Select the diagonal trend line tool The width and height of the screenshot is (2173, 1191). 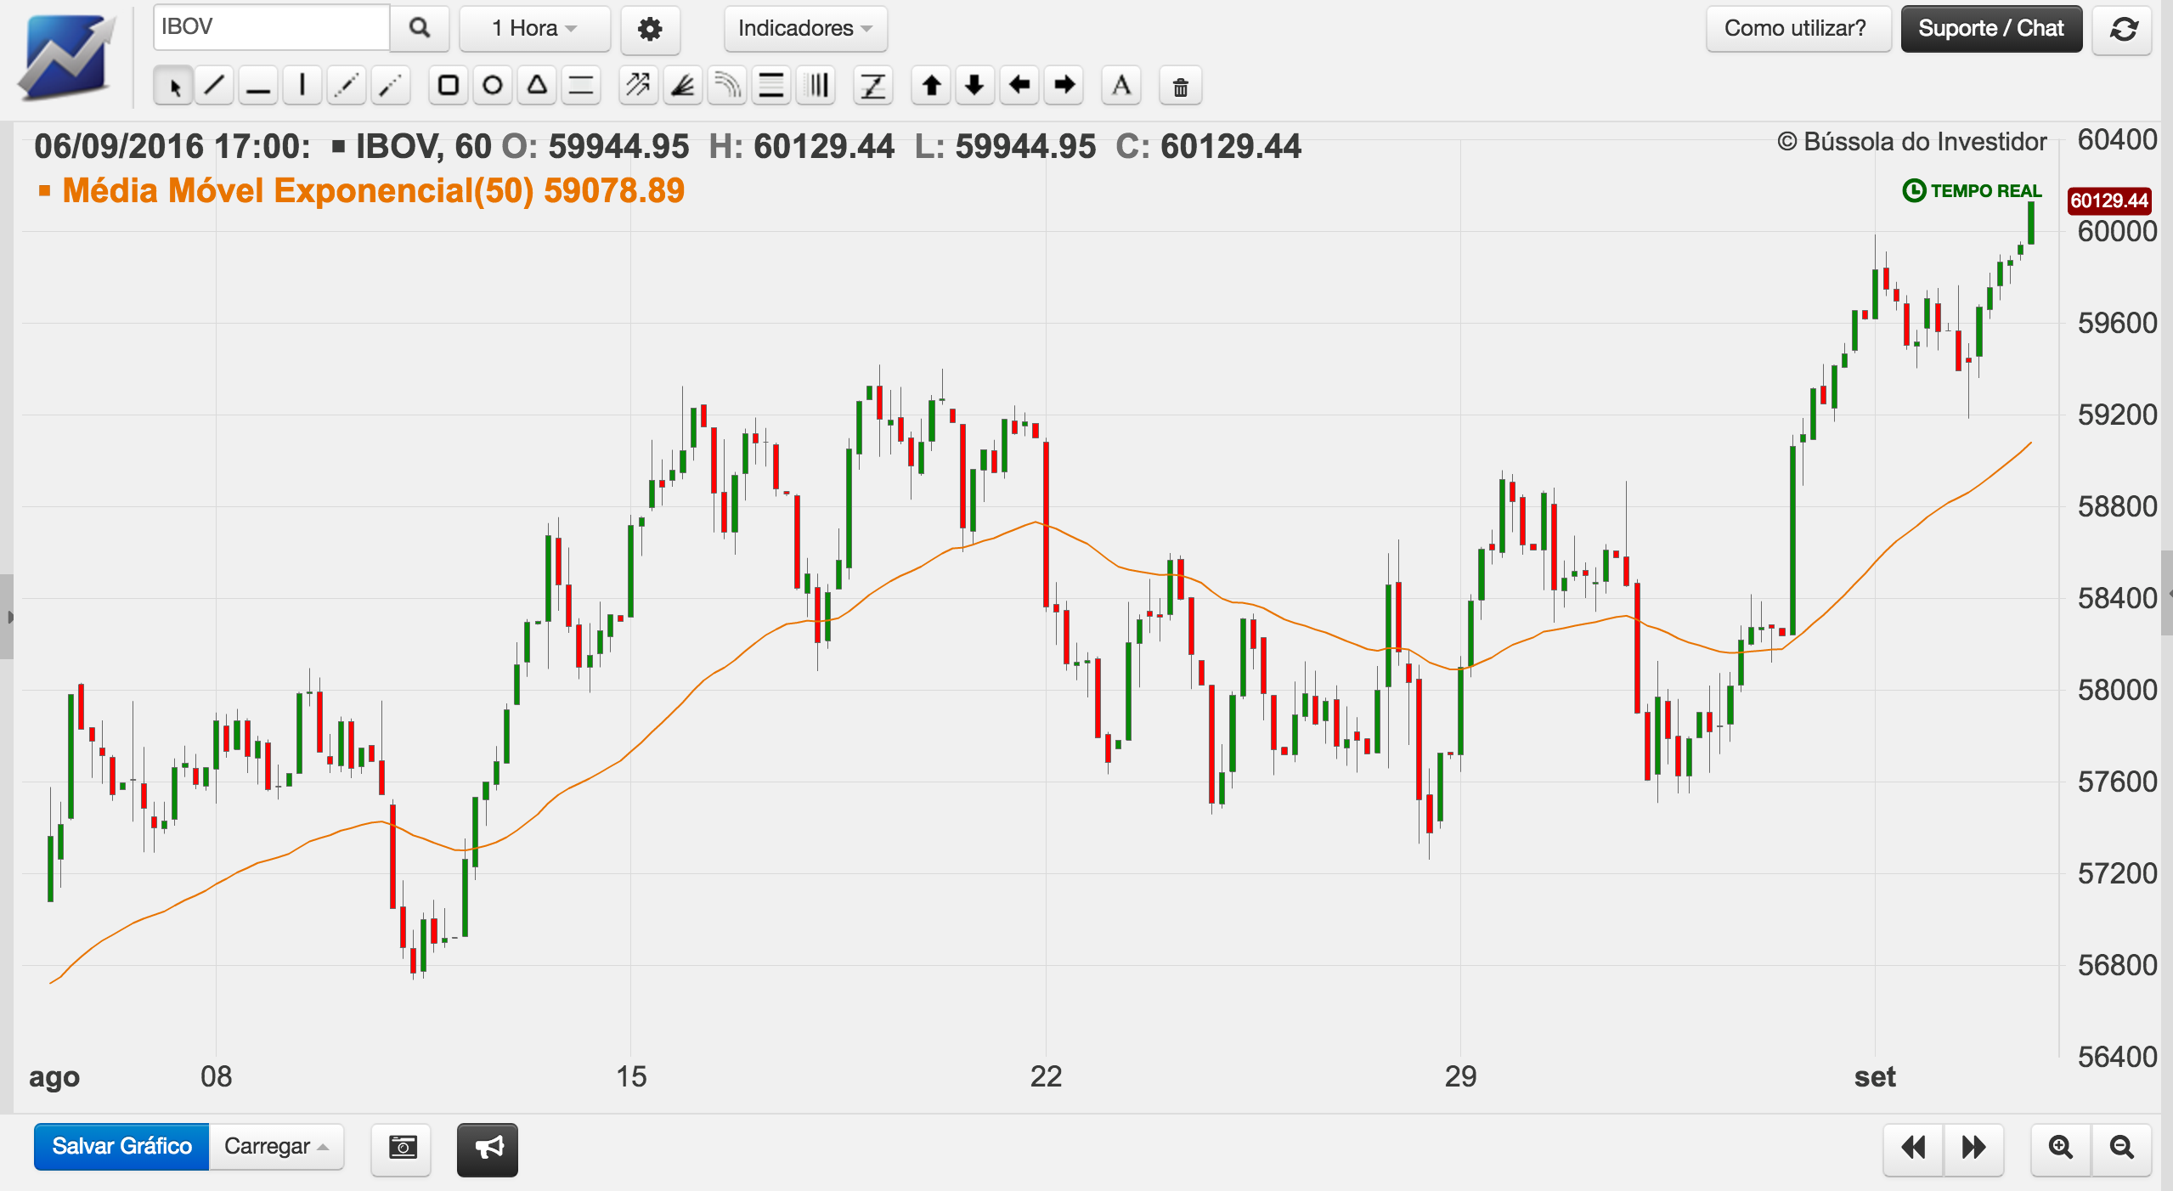coord(215,86)
